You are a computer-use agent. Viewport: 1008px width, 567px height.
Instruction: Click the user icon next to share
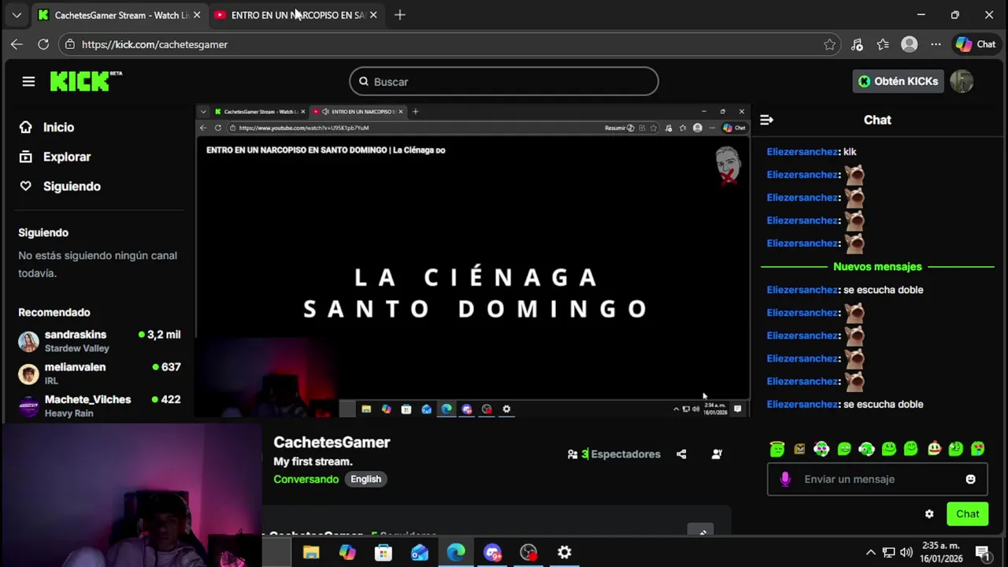[717, 454]
